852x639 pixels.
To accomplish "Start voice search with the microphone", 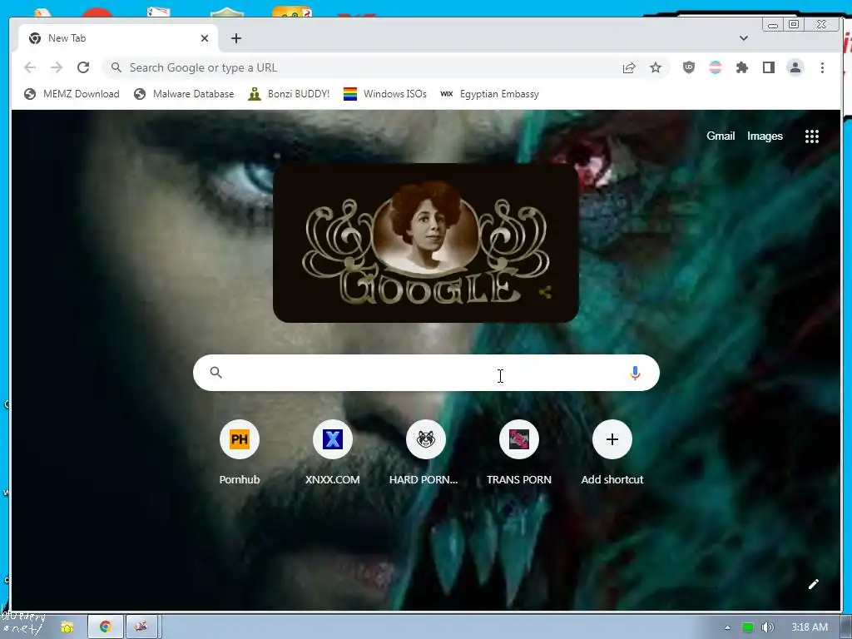I will tap(635, 373).
